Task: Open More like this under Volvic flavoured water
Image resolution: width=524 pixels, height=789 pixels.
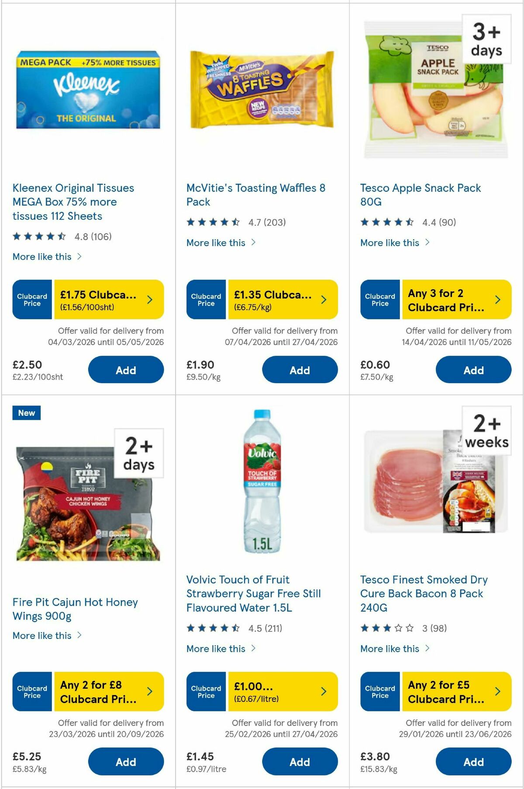Action: click(216, 649)
